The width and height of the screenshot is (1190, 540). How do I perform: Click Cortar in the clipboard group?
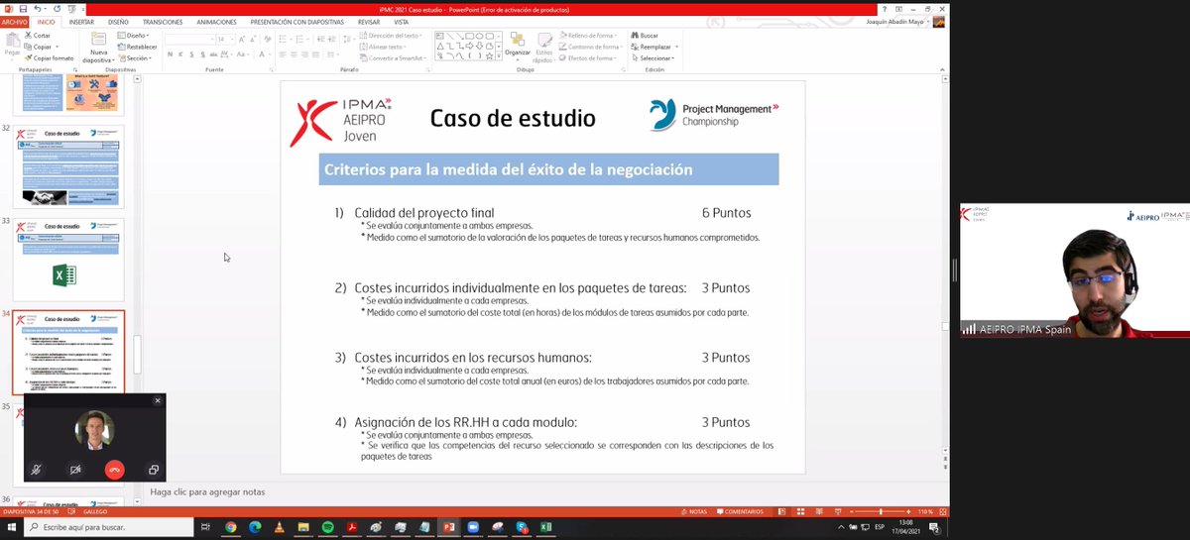(38, 35)
